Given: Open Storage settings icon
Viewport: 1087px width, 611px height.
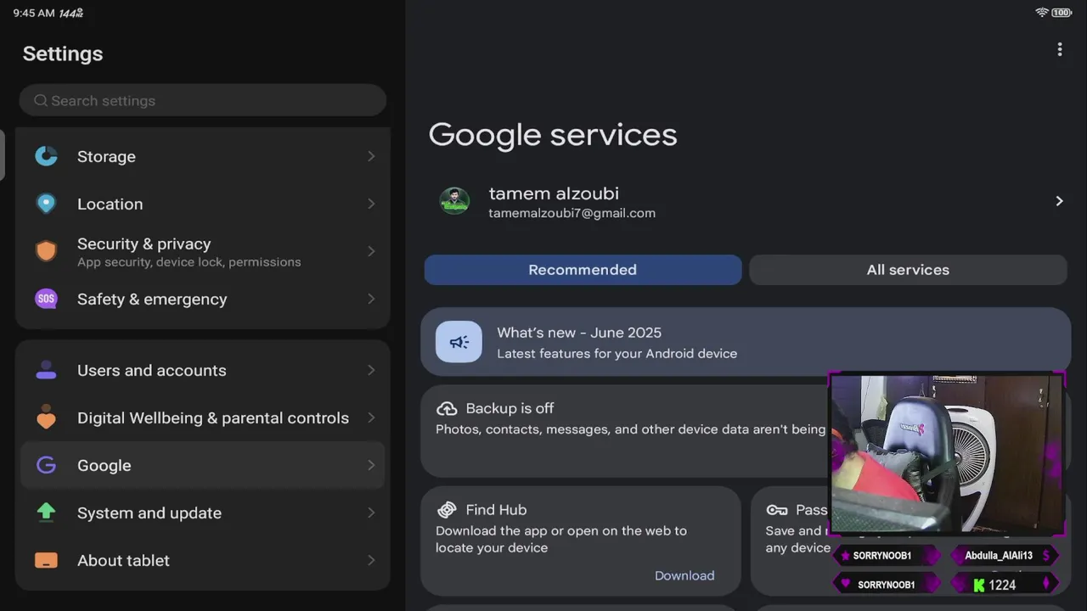Looking at the screenshot, I should pos(46,156).
